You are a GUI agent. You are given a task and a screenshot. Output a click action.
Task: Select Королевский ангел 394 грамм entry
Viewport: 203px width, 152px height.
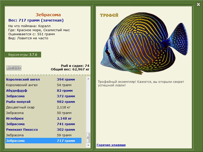coord(43,80)
